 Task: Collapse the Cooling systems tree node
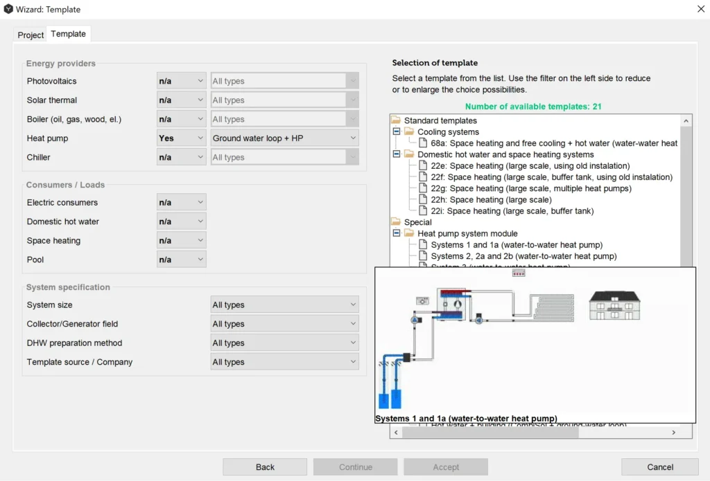pos(397,131)
